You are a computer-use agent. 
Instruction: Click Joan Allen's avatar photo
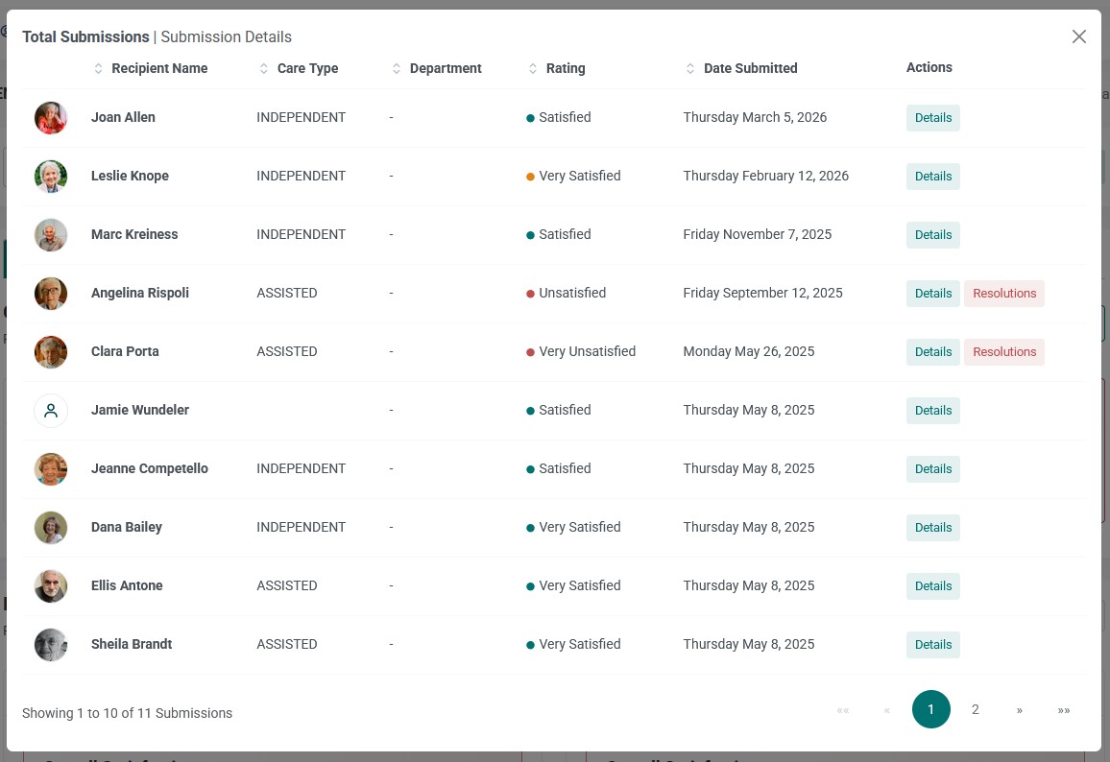(x=51, y=117)
